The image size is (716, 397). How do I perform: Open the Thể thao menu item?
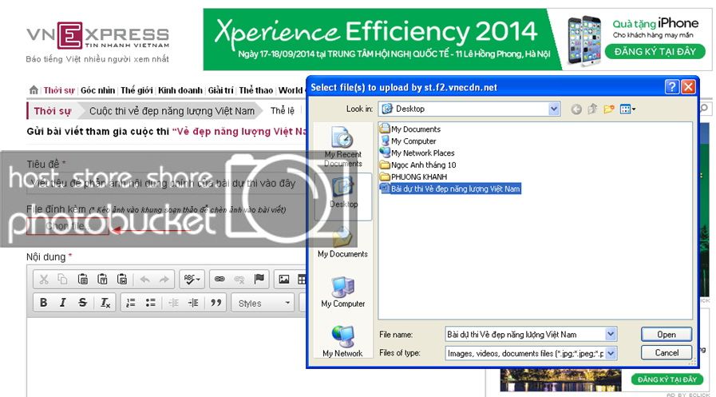pyautogui.click(x=255, y=90)
